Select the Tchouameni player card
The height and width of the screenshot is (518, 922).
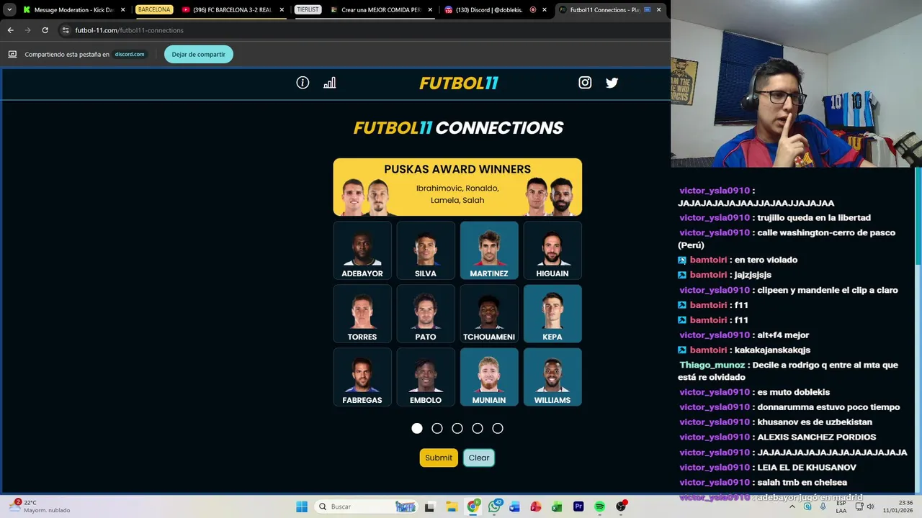[489, 314]
